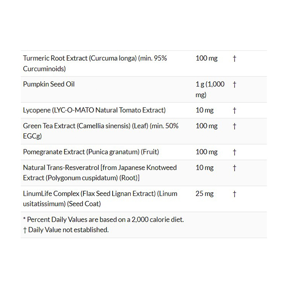Select the Daily Value not established footnote
Image resolution: width=288 pixels, height=288 pixels.
(66, 230)
